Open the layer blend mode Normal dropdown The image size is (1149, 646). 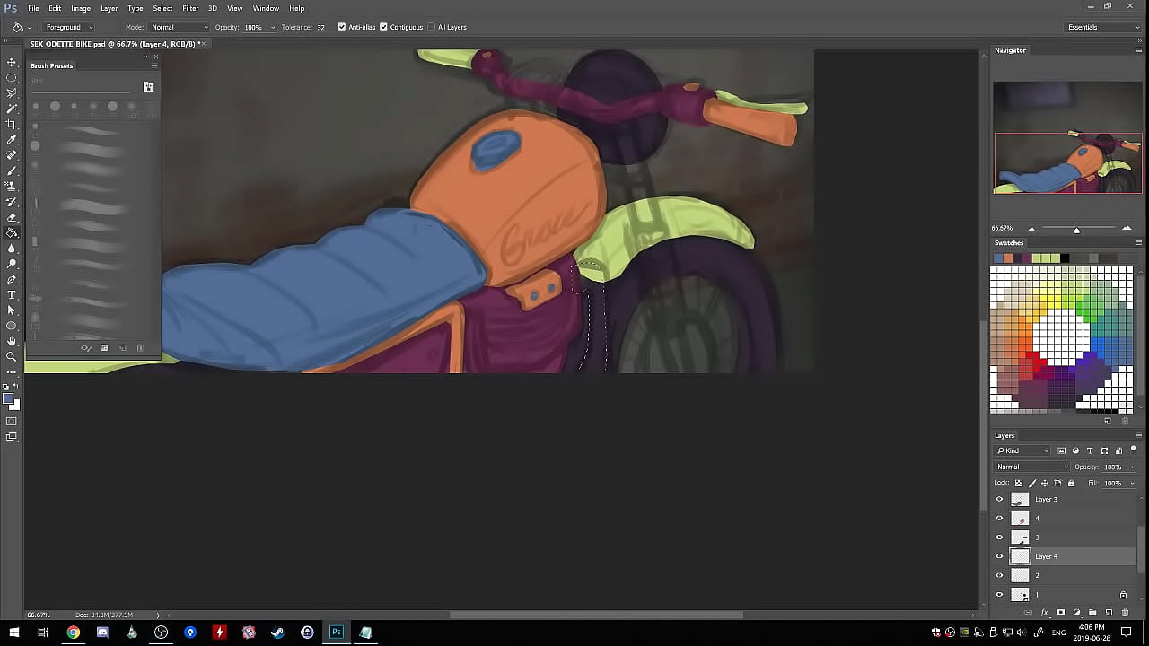[1031, 467]
